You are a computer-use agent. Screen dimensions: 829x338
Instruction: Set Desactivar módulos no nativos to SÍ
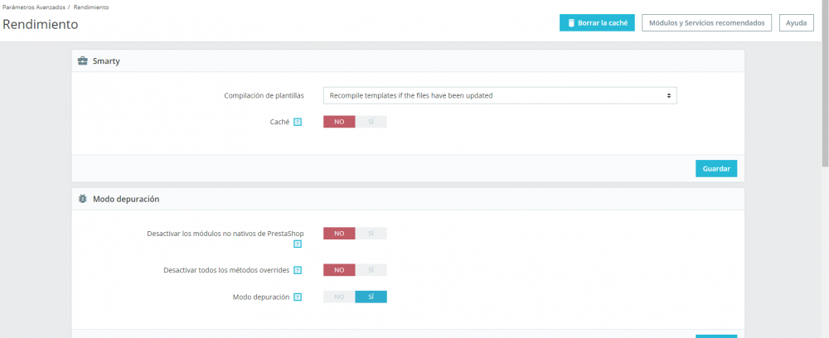coord(371,234)
